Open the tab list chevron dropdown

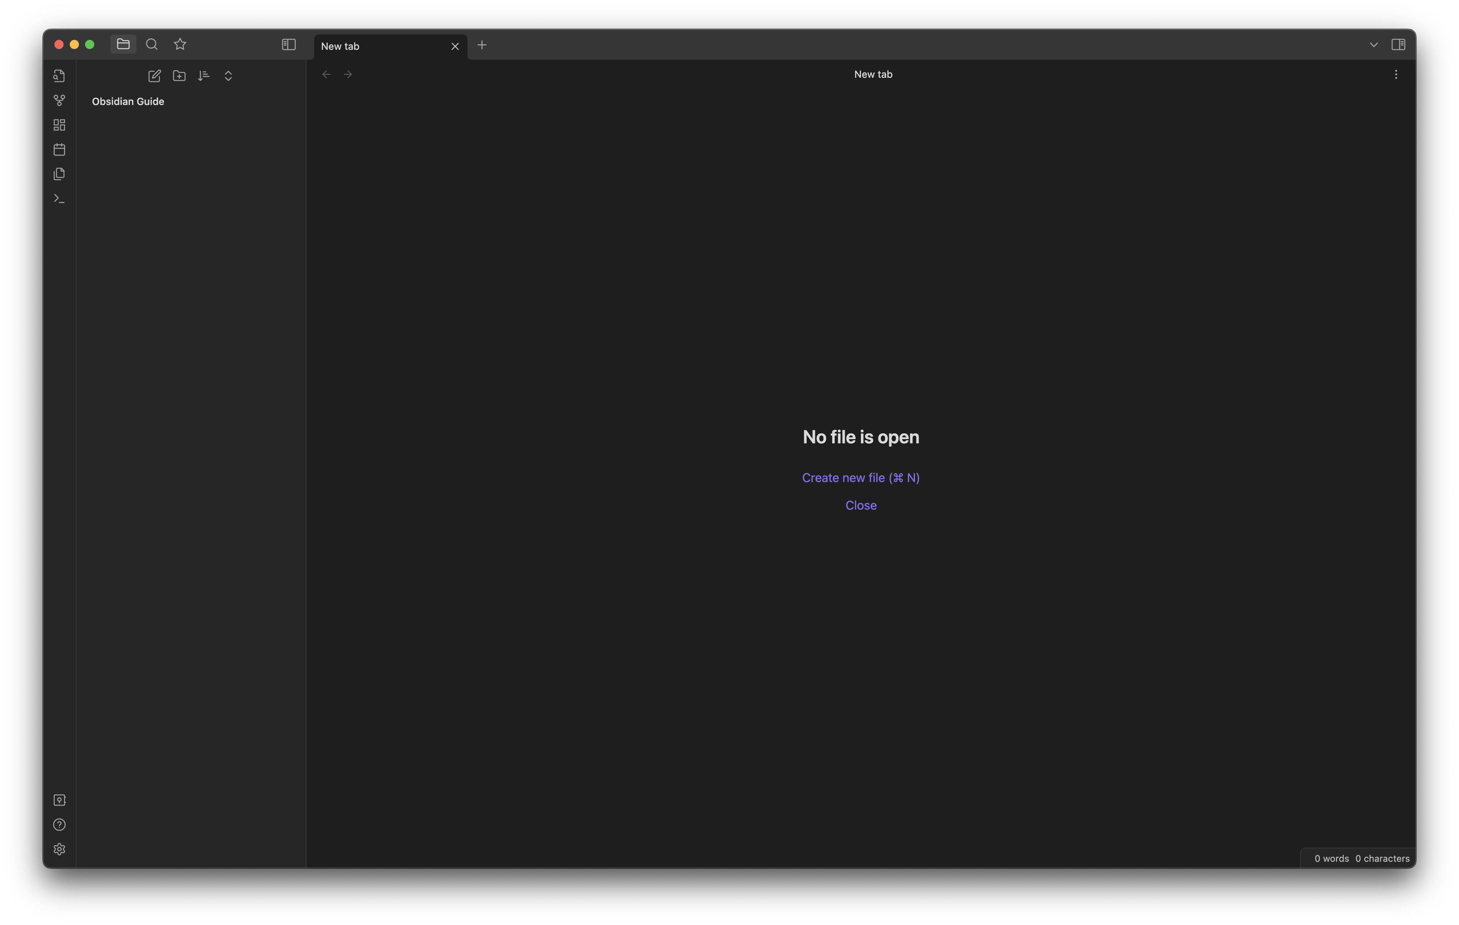tap(1374, 45)
